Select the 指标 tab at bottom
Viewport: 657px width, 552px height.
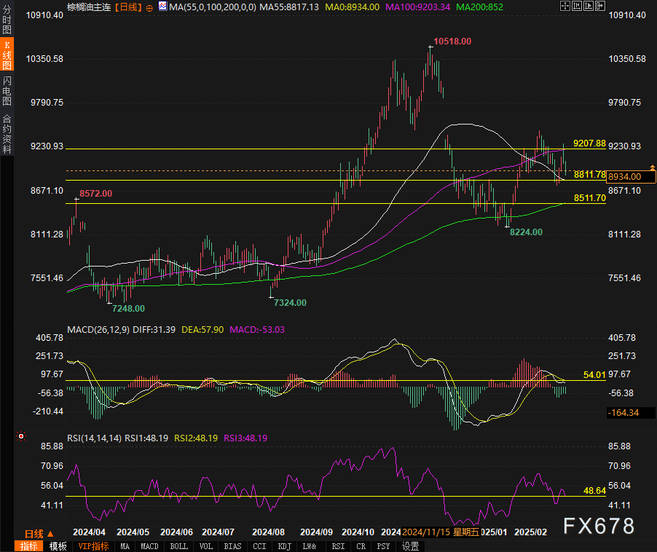tap(30, 546)
